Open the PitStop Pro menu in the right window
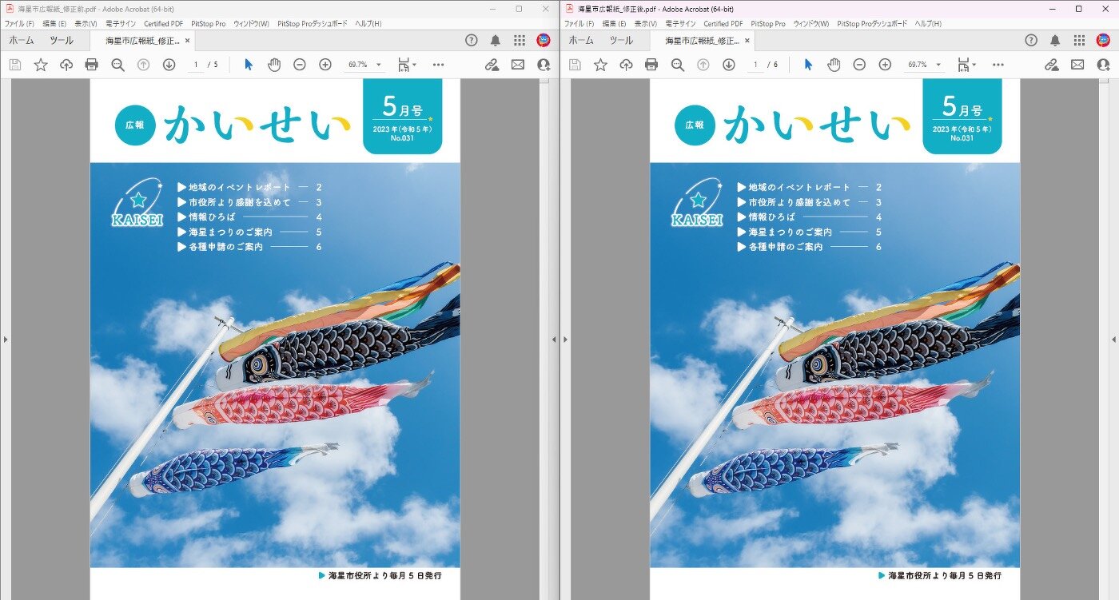The image size is (1119, 600). pos(767,24)
